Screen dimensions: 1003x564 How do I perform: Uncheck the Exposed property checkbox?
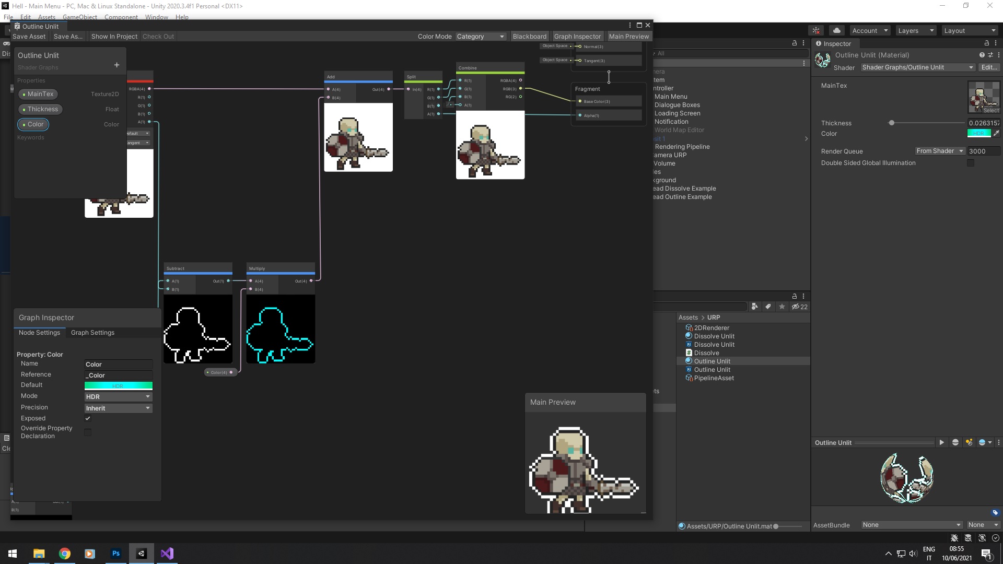pos(87,418)
